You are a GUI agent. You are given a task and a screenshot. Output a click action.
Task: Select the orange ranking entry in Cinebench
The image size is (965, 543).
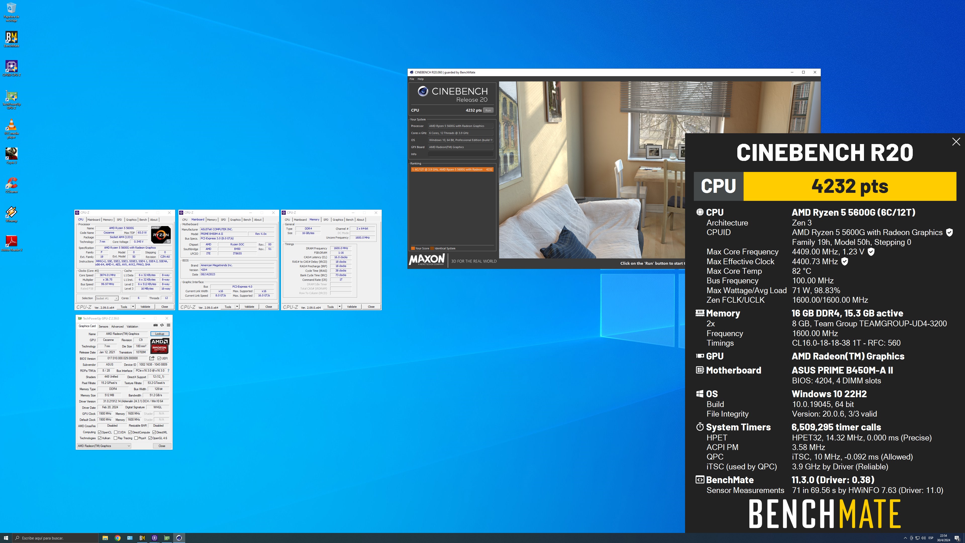click(452, 169)
